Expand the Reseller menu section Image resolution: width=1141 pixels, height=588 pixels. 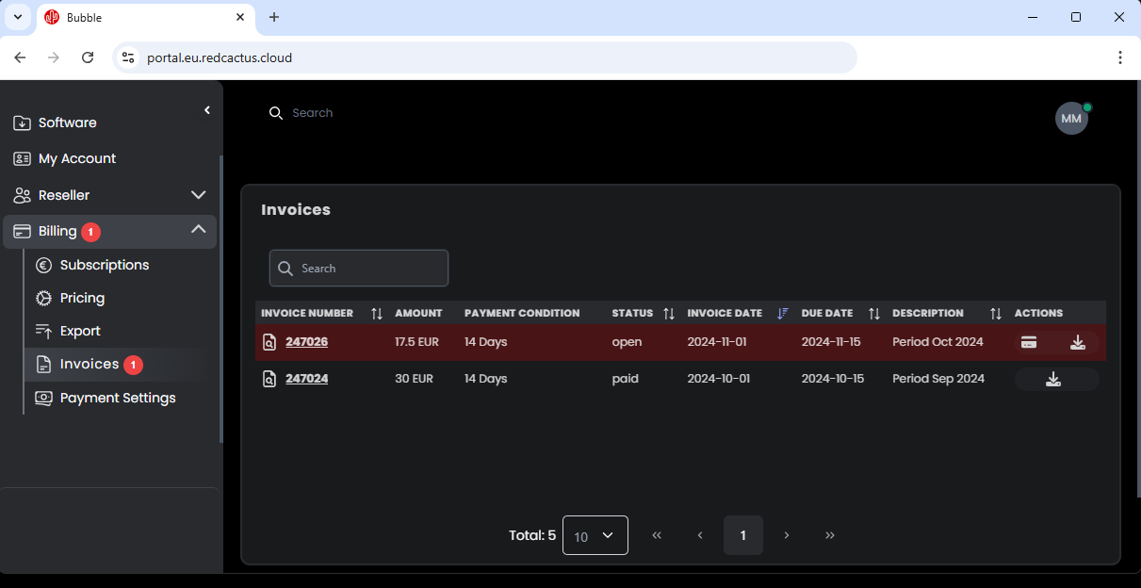tap(198, 195)
